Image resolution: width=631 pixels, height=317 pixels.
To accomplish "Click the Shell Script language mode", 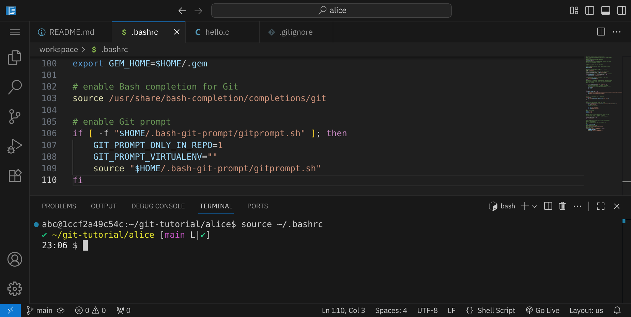I will (x=496, y=311).
